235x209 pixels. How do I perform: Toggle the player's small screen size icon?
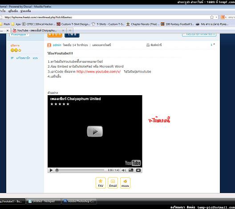131,170
